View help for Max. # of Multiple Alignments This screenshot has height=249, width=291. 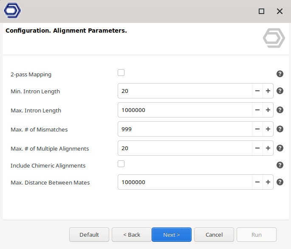point(280,148)
